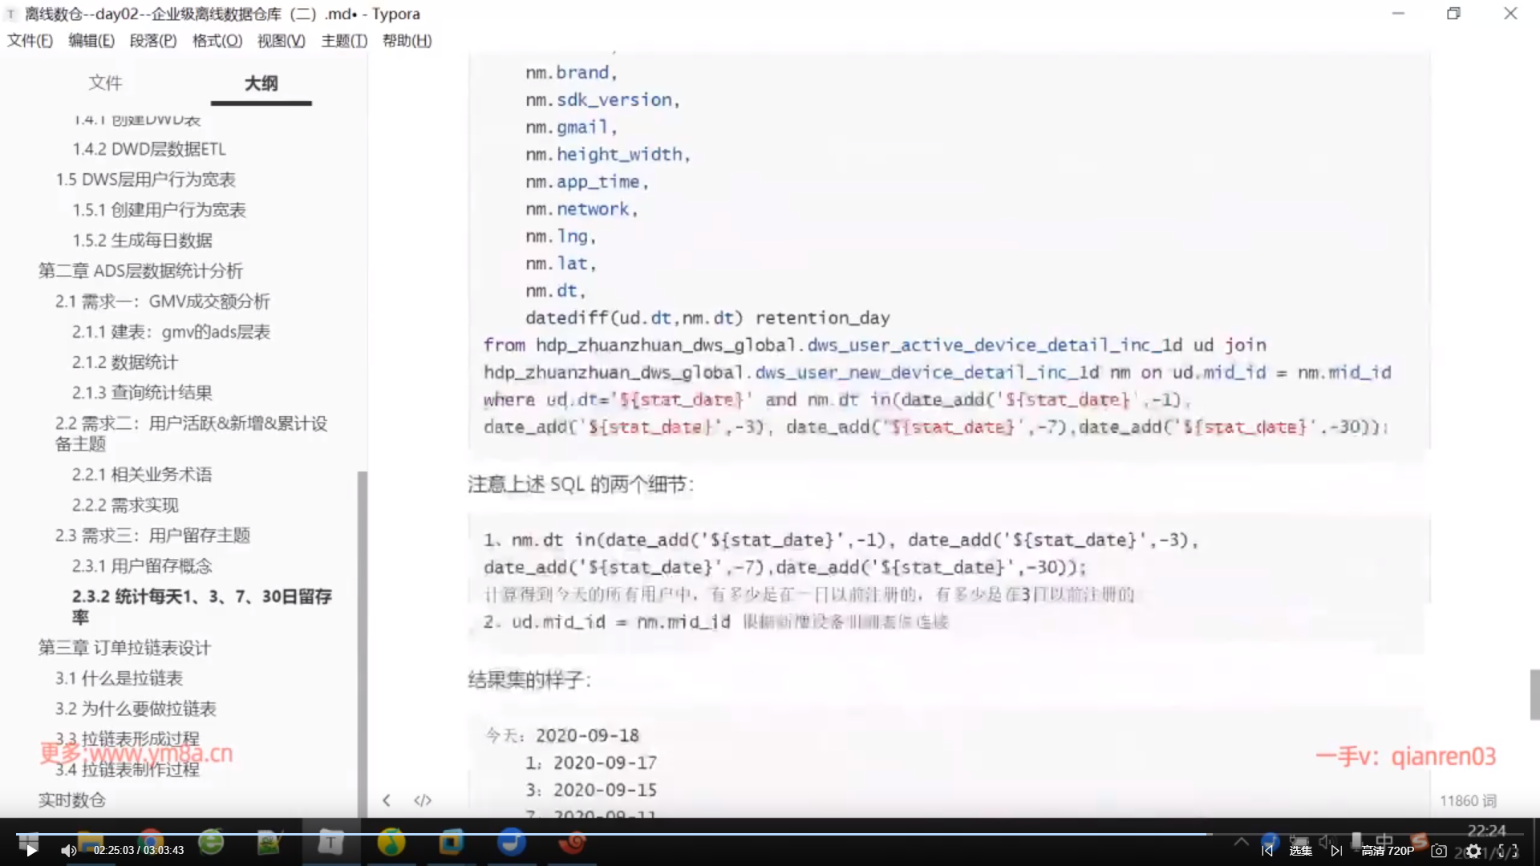The image size is (1540, 866).
Task: Open Typora icon in taskbar
Action: coord(330,842)
